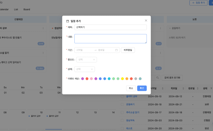The height and width of the screenshot is (131, 213).
Task: Open the 상태 column filter icon
Action: [211, 88]
